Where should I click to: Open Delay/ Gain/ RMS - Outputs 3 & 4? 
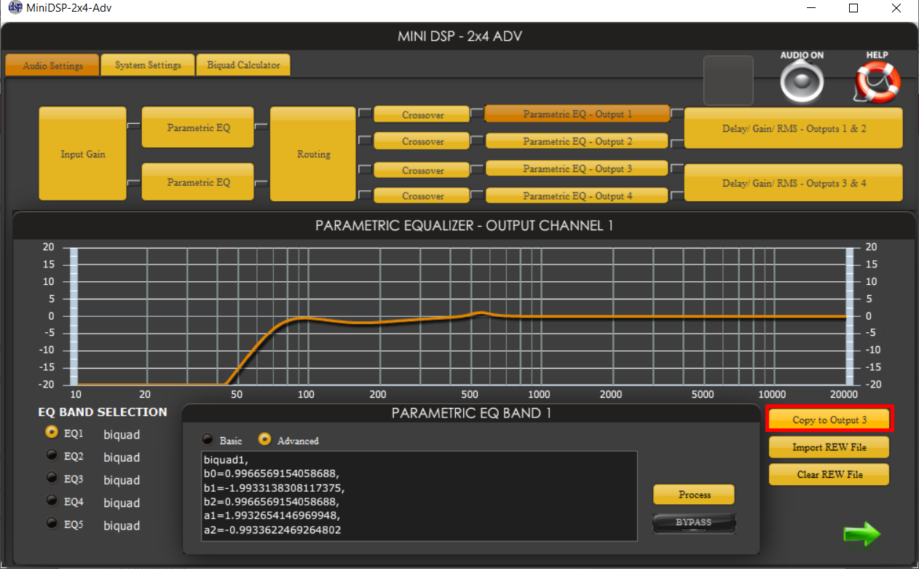tap(794, 183)
